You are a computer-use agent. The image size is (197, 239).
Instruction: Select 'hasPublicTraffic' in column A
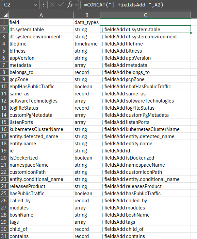tap(41, 194)
